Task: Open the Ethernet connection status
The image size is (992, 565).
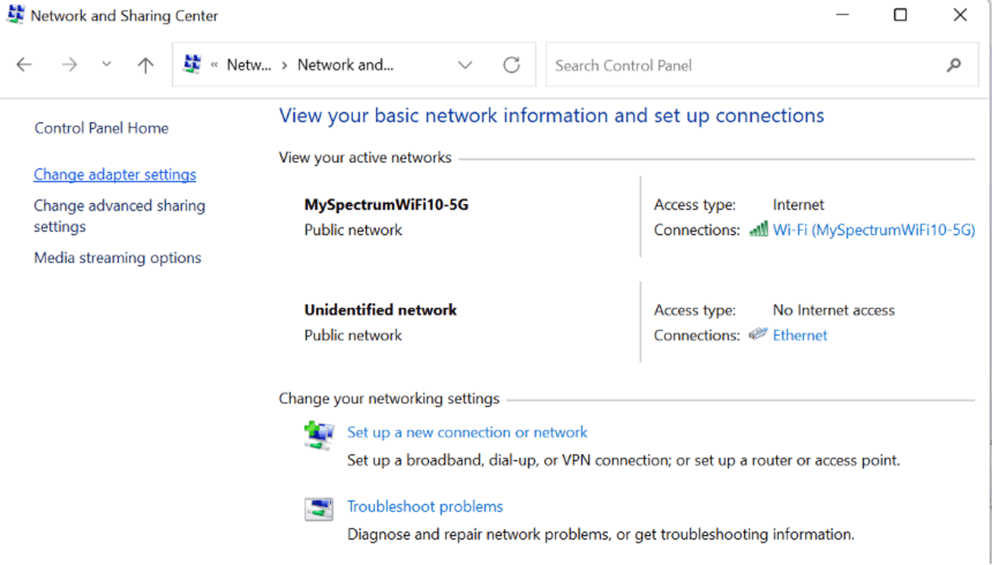Action: (x=800, y=335)
